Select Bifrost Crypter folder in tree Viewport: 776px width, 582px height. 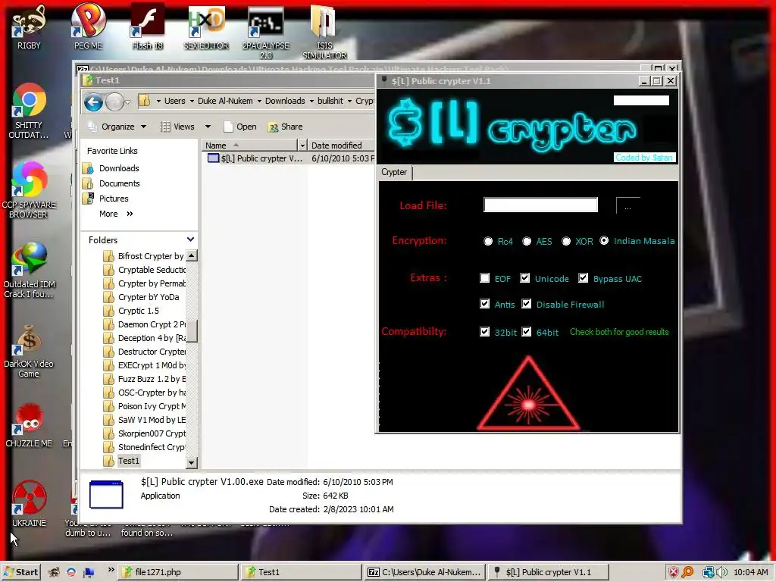(143, 256)
